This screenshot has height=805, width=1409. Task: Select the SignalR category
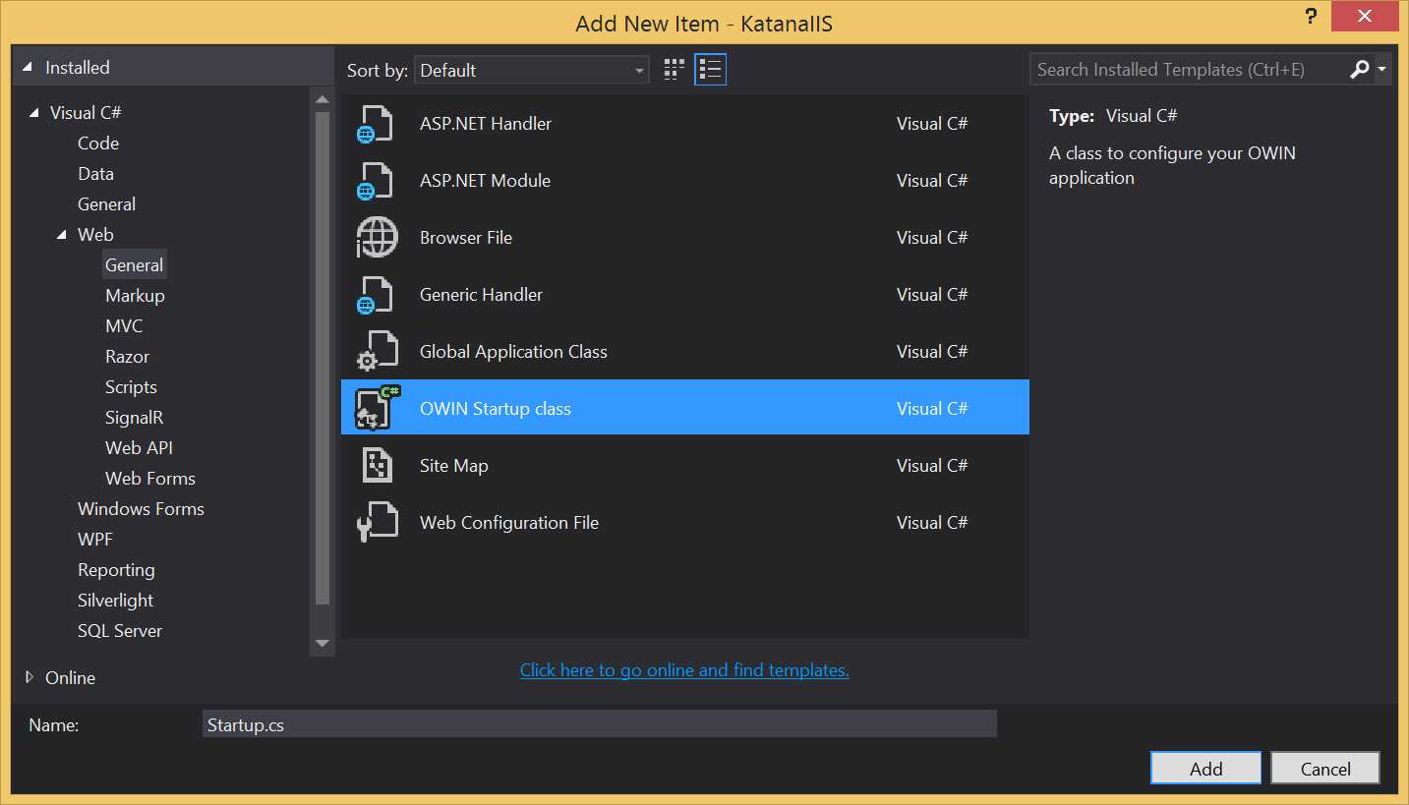[x=135, y=418]
